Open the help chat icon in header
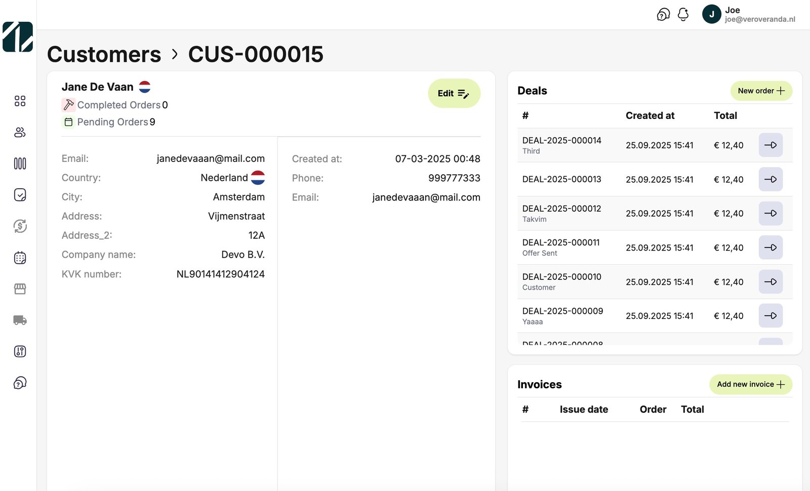The width and height of the screenshot is (810, 491). click(x=663, y=15)
